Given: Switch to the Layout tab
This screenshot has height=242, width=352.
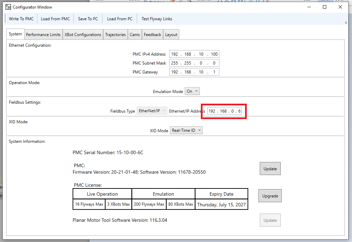Looking at the screenshot, I should click(x=171, y=35).
